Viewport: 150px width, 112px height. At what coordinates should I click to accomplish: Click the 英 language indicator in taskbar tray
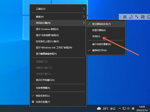133,109
